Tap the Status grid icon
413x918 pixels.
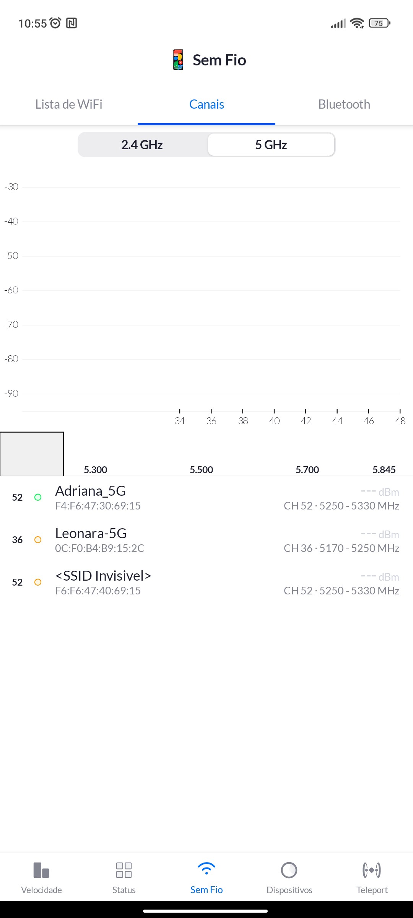tap(124, 870)
